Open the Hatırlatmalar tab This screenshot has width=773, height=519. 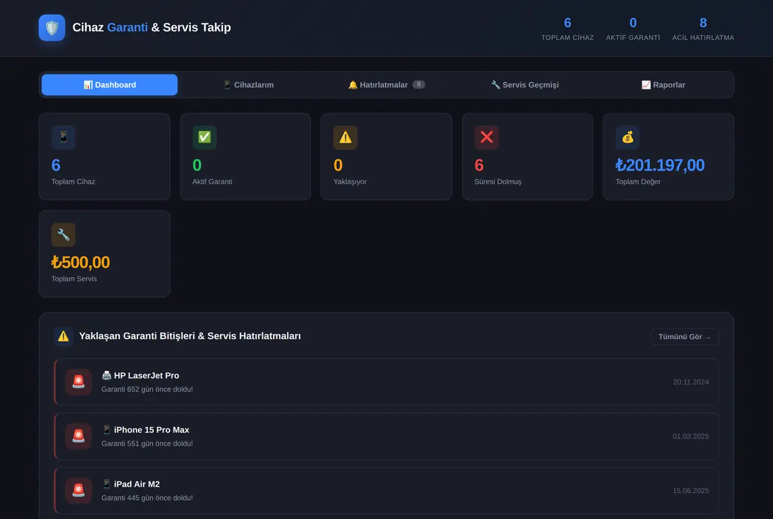[386, 85]
